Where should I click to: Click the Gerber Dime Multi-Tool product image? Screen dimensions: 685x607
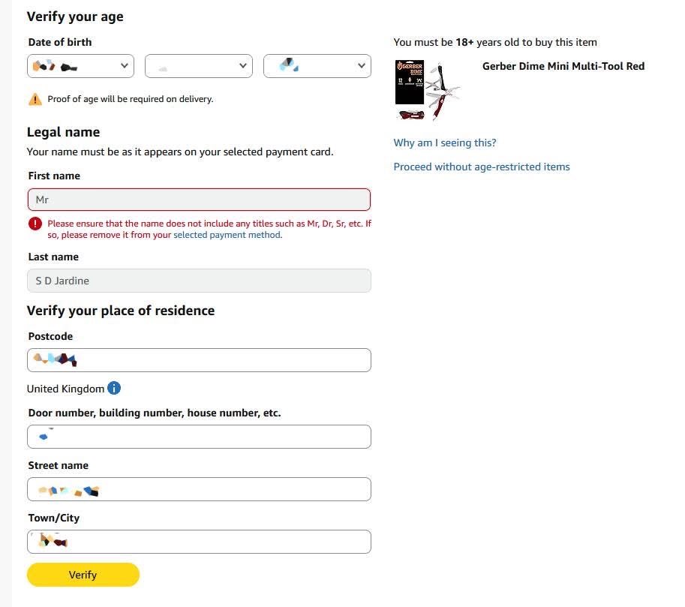tap(428, 90)
